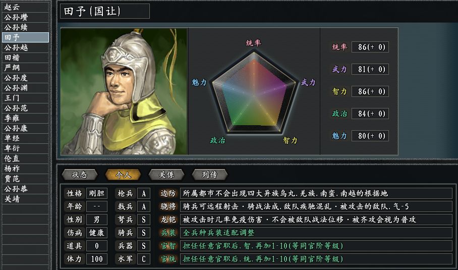Click the 田予 officer portrait

click(124, 91)
